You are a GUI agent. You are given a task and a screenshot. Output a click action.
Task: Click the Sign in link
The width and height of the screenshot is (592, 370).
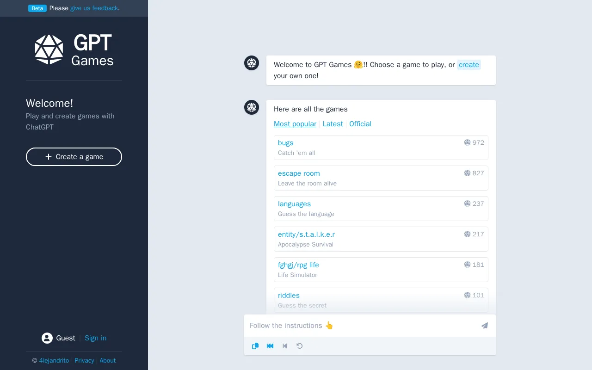(96, 338)
